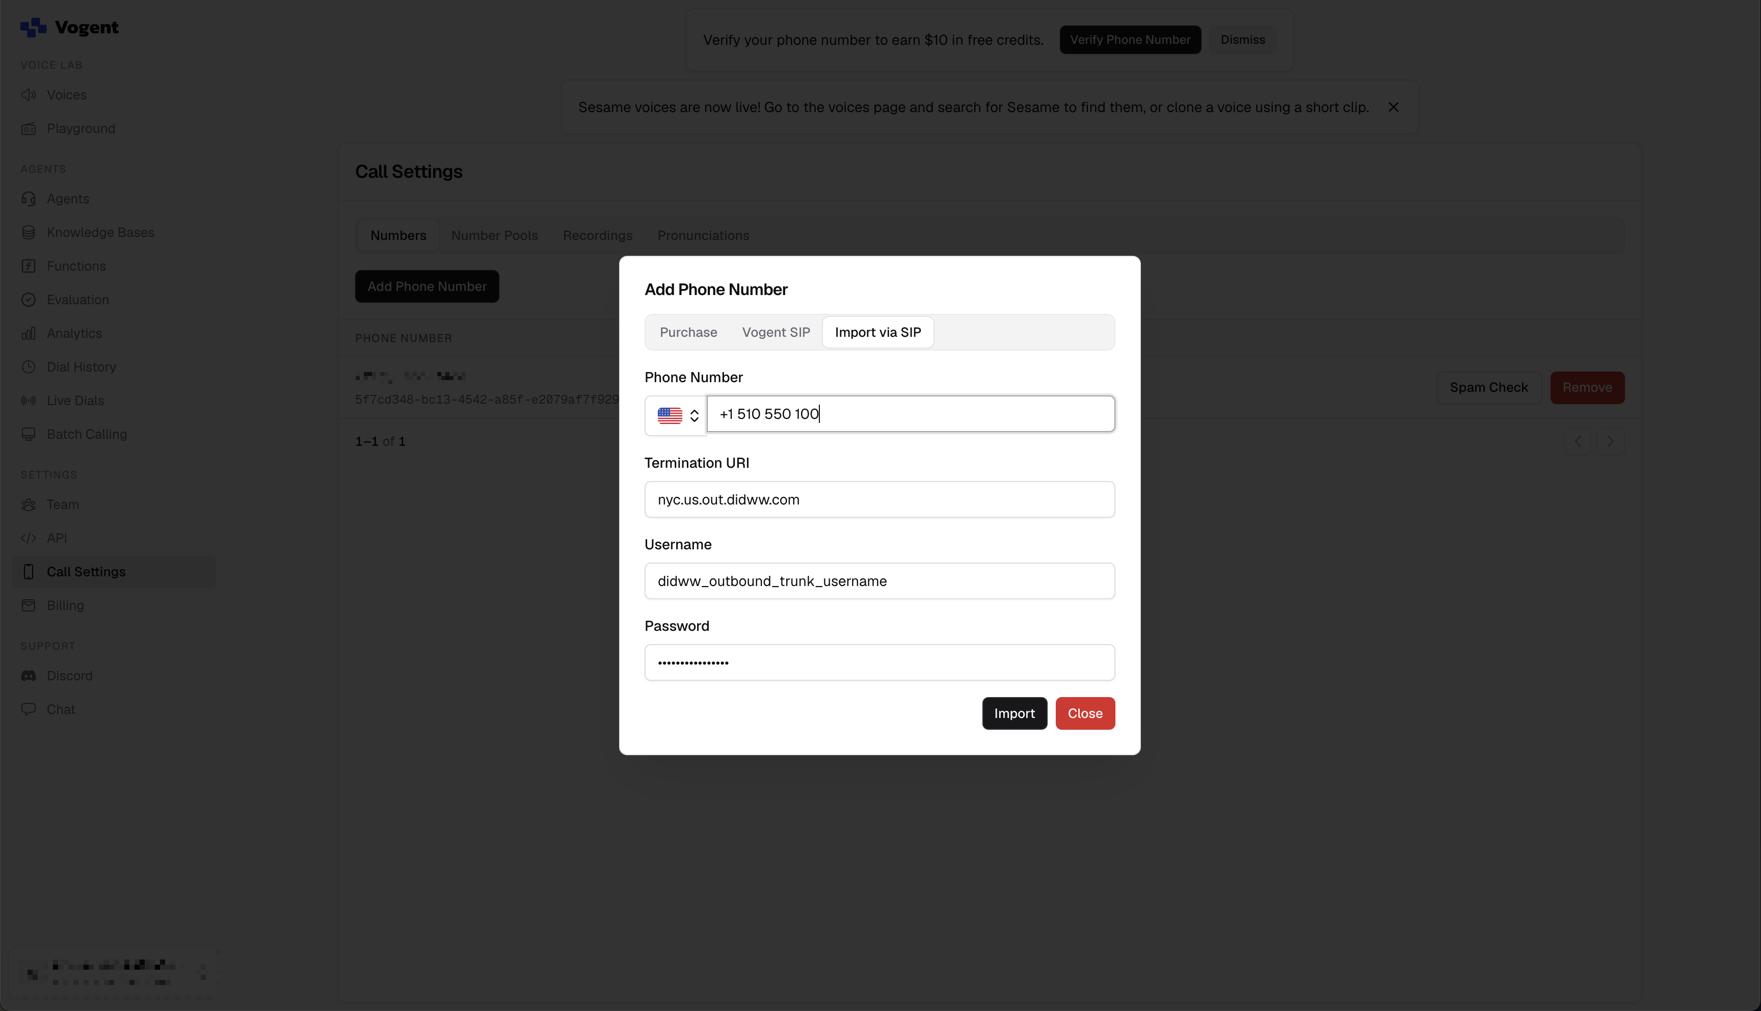Image resolution: width=1761 pixels, height=1011 pixels.
Task: Click the Vogent logo icon
Action: [33, 27]
